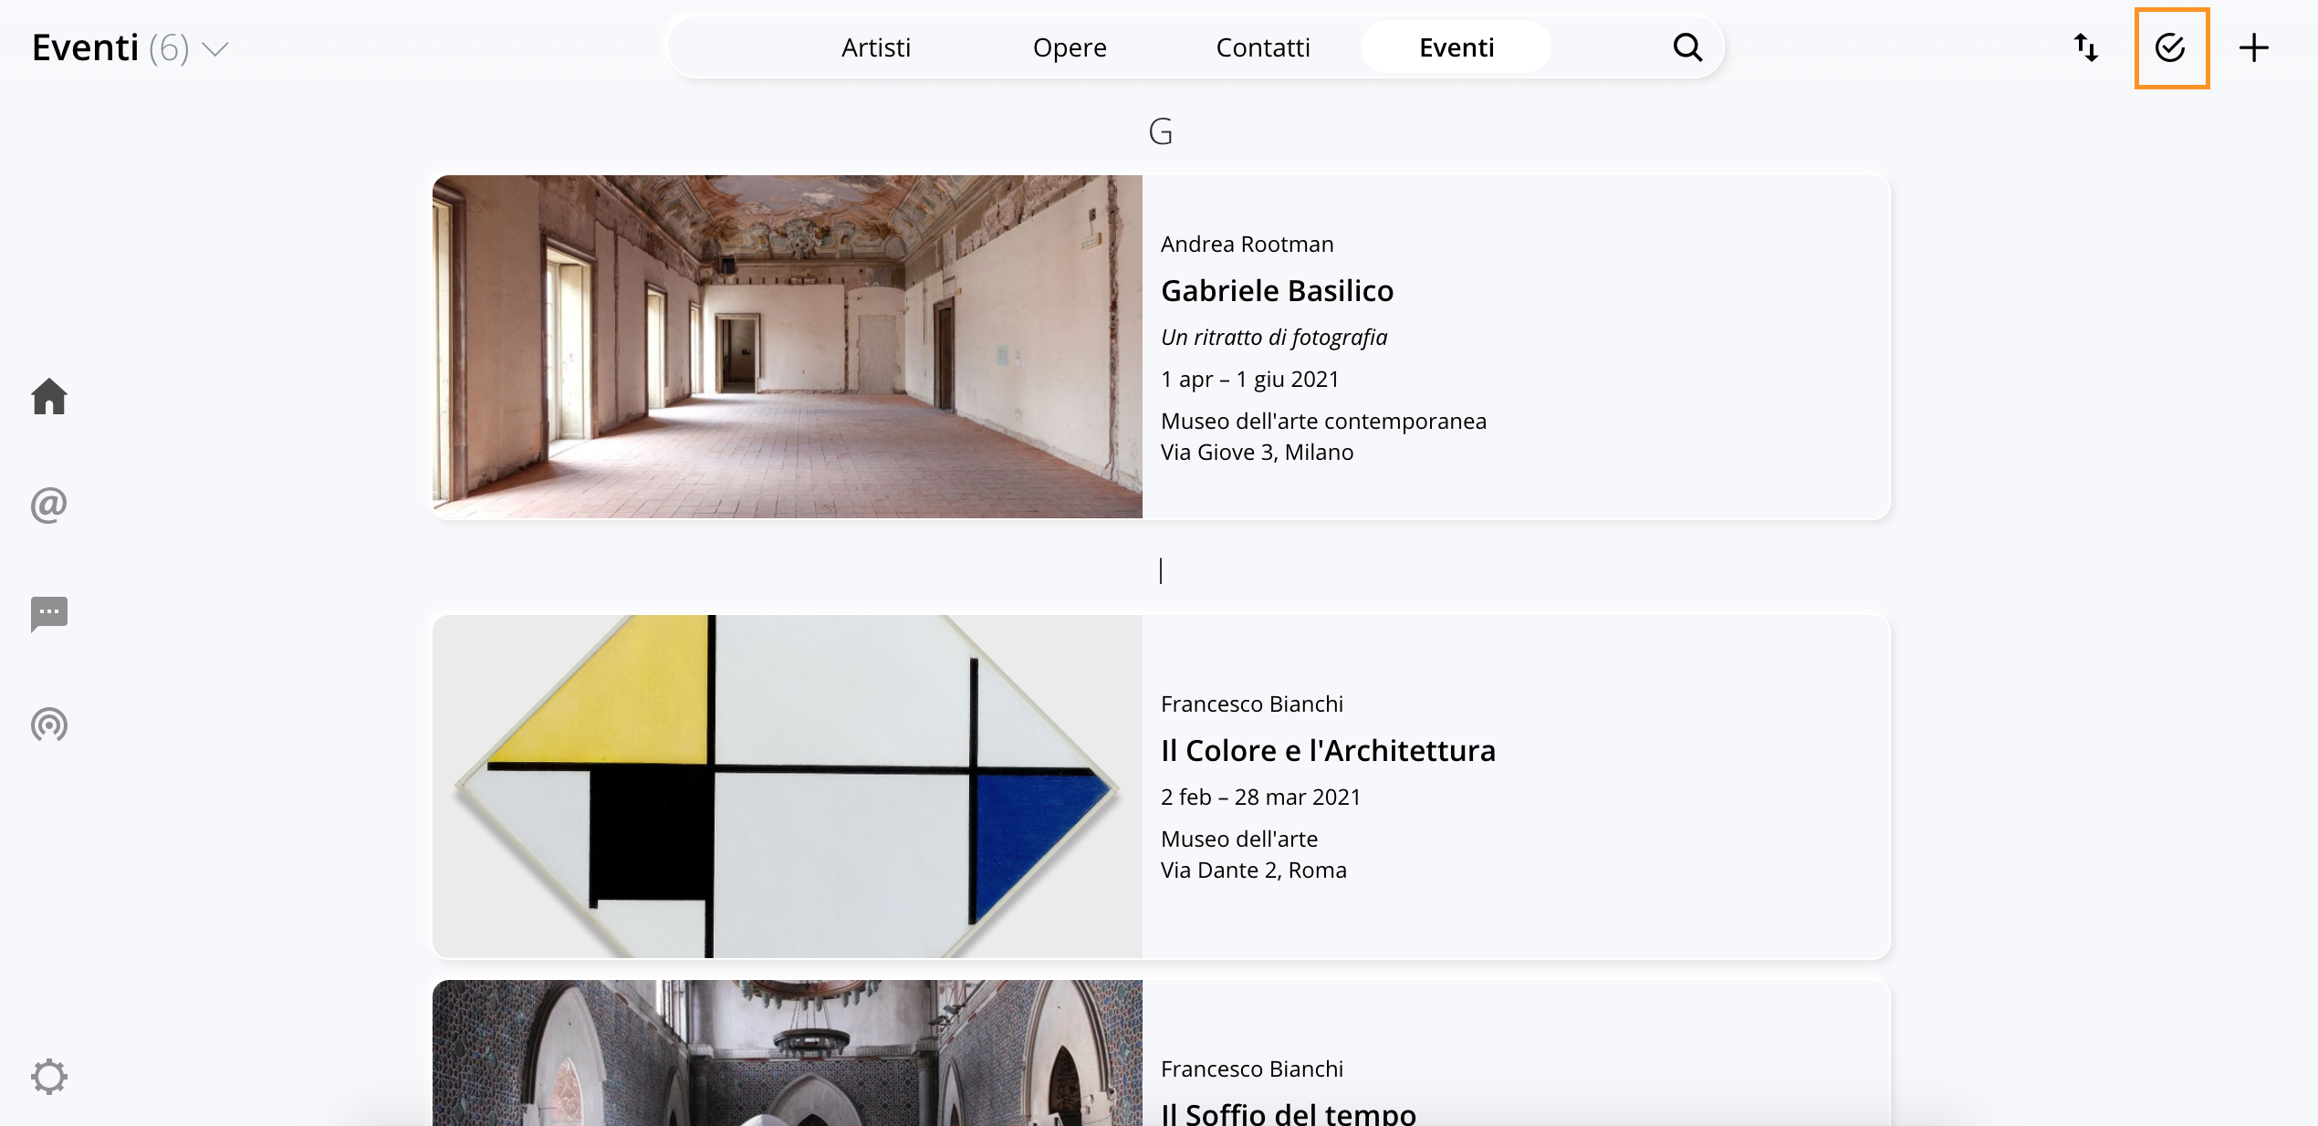2318x1126 pixels.
Task: Click the date 1 apr – 1 giu 2021
Action: pos(1249,380)
